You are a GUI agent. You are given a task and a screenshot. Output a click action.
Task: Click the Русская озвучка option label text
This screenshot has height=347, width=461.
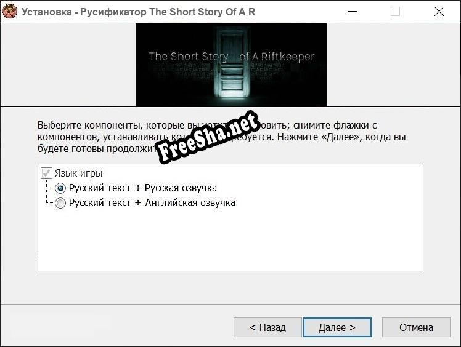pos(142,188)
